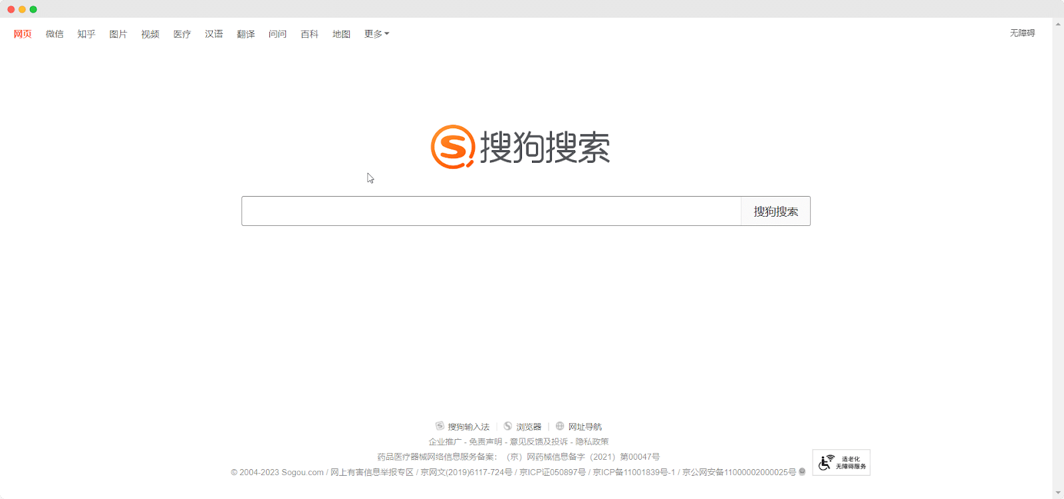Select the 网页 tab
This screenshot has height=499, width=1064.
pos(23,34)
